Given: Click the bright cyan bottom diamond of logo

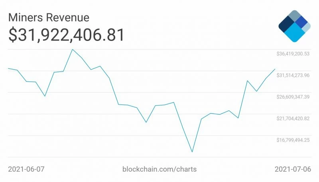Looking at the screenshot, I should [x=294, y=33].
